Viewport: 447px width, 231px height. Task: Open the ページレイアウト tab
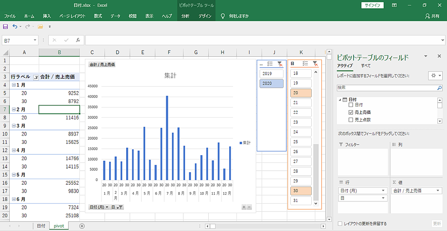click(x=72, y=16)
